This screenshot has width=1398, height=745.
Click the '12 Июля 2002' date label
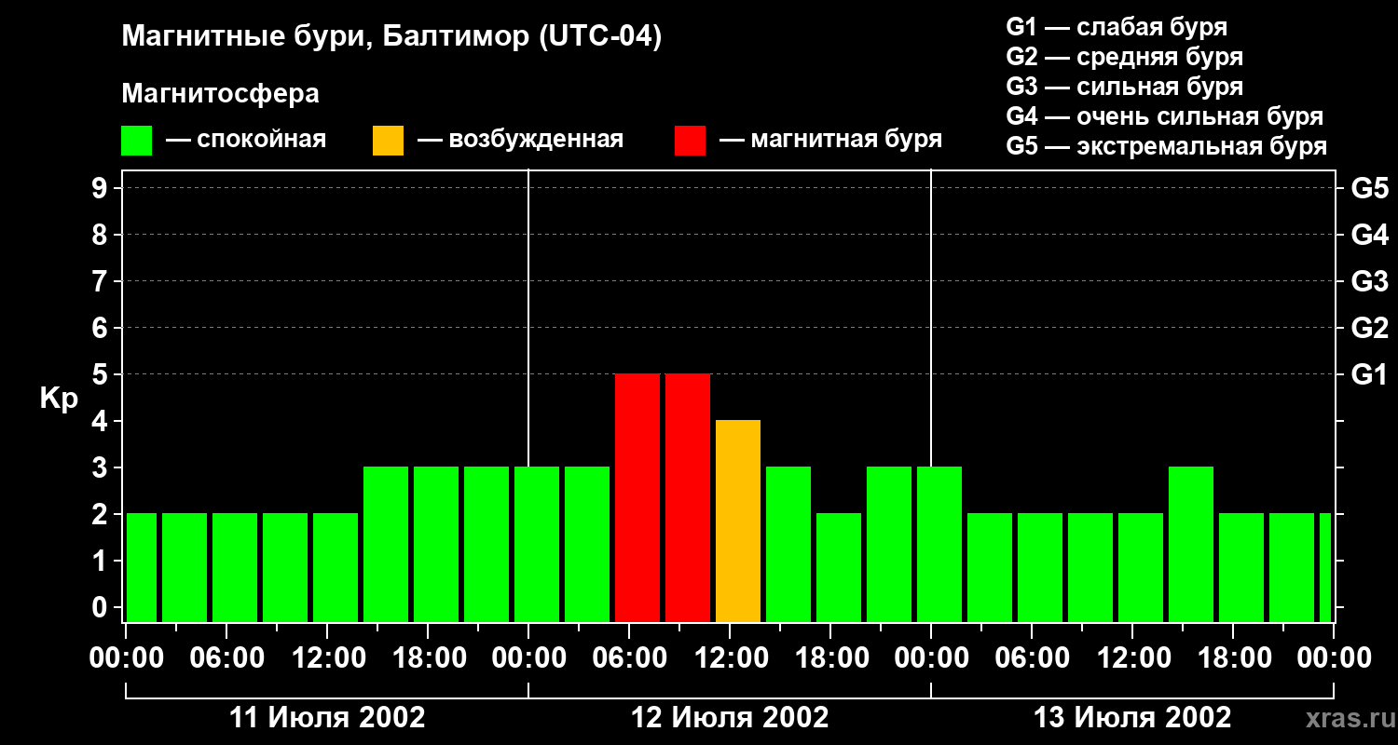[x=730, y=718]
